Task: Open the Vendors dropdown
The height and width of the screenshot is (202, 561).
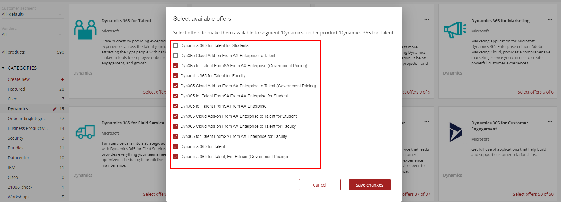Action: click(x=33, y=34)
